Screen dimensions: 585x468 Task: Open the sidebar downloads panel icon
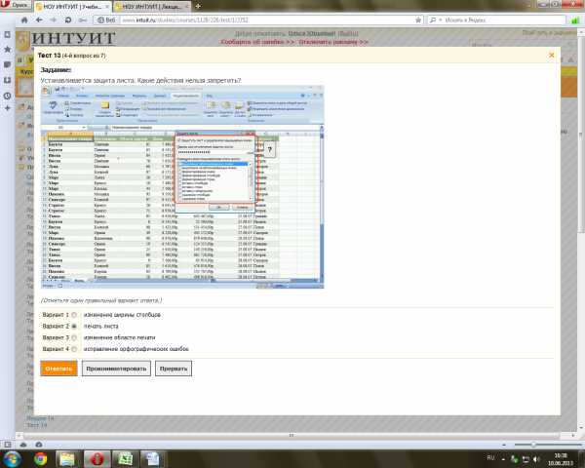click(x=7, y=80)
